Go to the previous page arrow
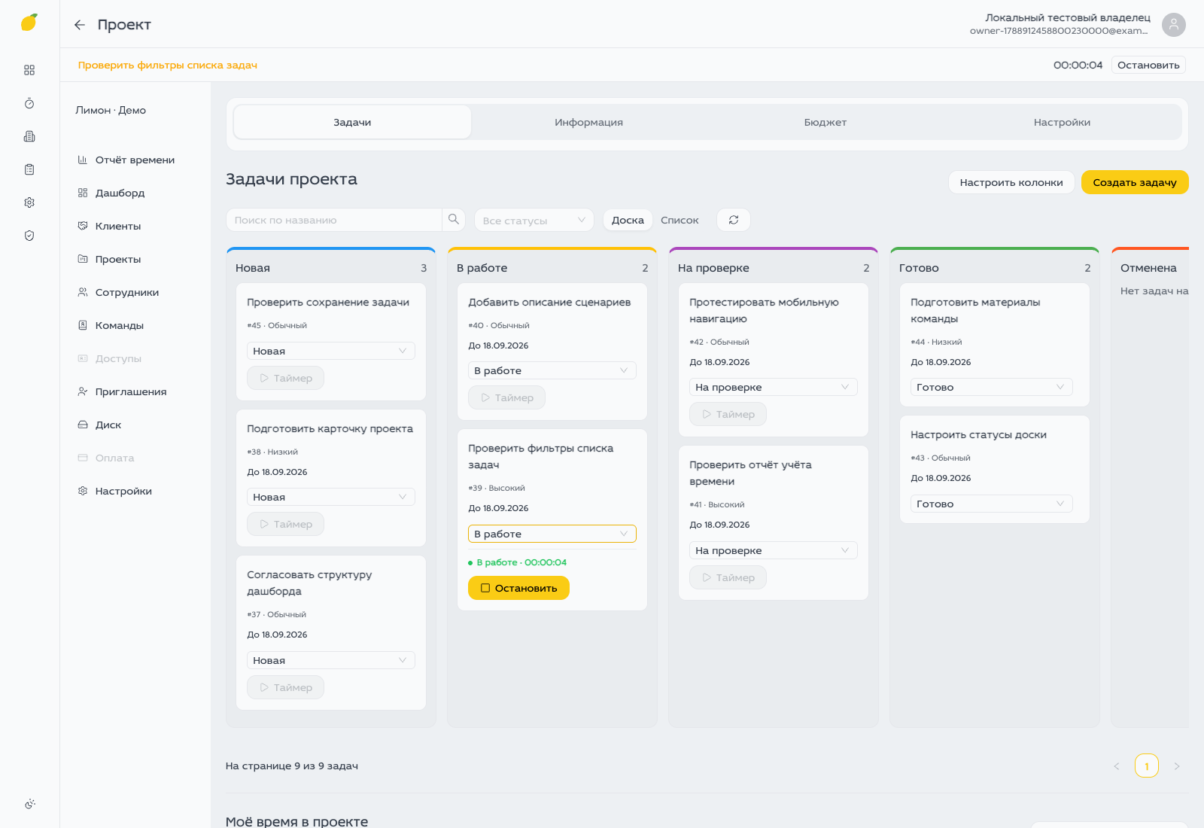 (1117, 766)
